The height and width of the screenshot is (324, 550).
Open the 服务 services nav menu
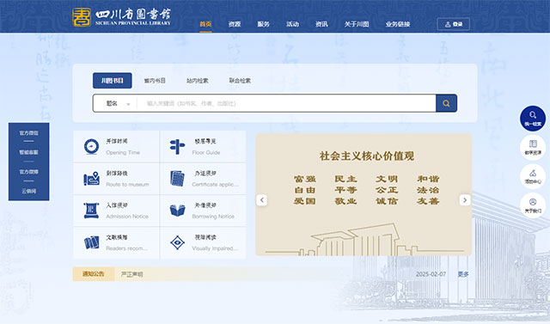264,24
